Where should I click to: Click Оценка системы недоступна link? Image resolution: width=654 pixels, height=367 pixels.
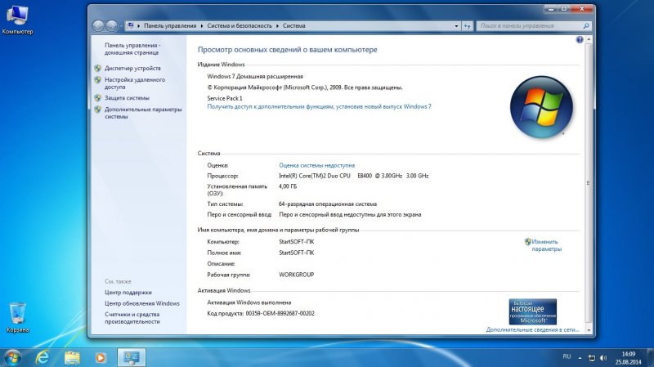[317, 166]
